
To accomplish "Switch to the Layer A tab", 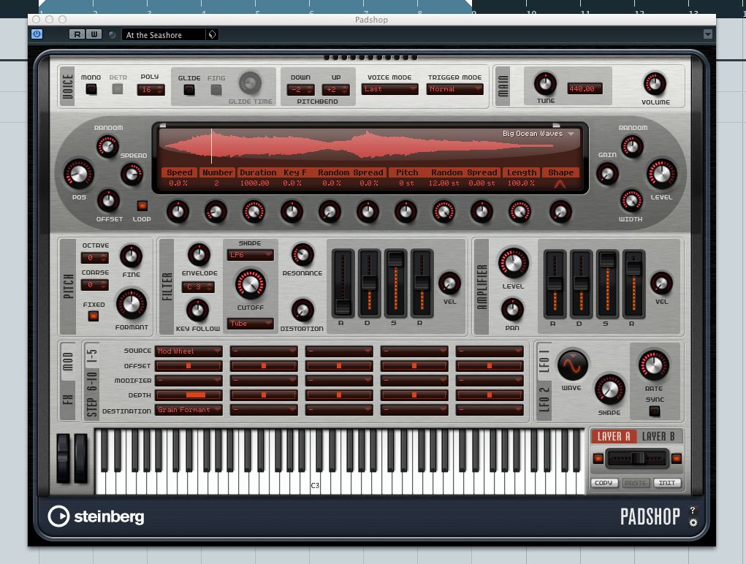I will click(x=613, y=436).
